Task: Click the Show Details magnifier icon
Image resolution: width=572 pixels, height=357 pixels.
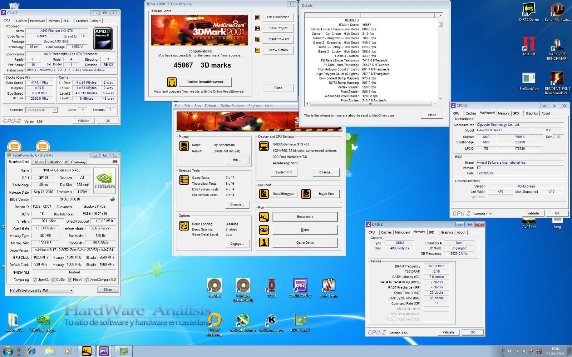Action: [x=257, y=50]
